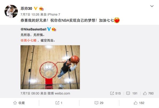This screenshot has height=108, width=159.
Task: Open the post options chevron menu
Action: tap(152, 6)
